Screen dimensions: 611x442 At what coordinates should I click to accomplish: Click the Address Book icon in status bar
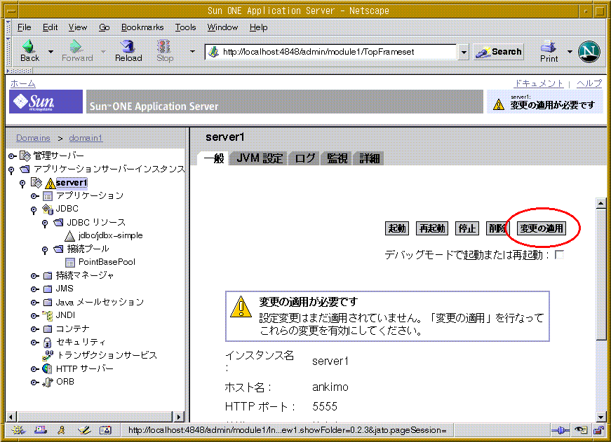106,430
